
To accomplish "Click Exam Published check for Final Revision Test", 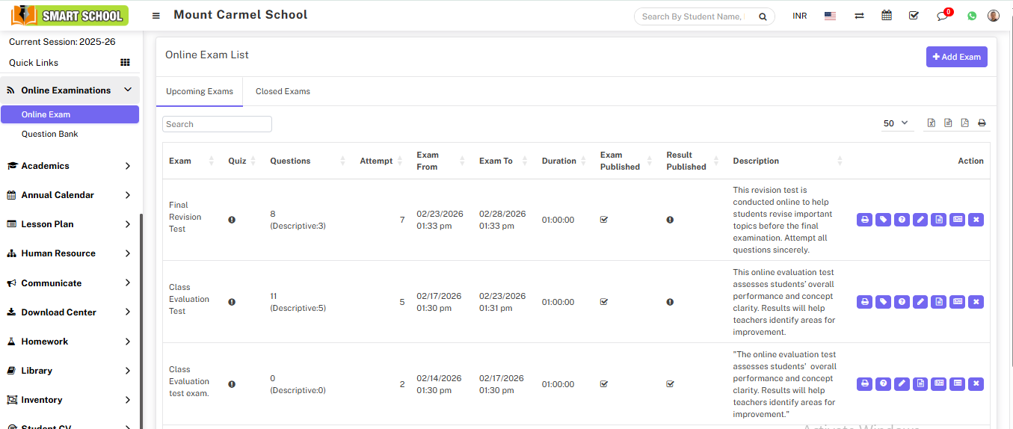I will (604, 220).
